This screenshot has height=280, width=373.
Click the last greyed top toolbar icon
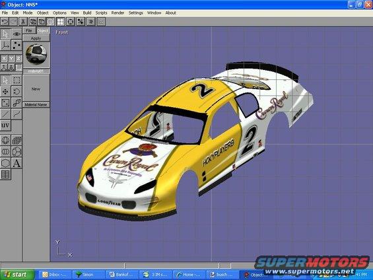(101, 22)
